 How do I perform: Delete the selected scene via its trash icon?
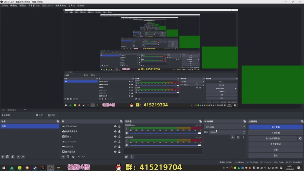pos(7,157)
